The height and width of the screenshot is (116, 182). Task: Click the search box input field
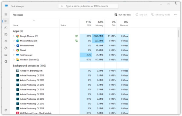tap(89, 6)
